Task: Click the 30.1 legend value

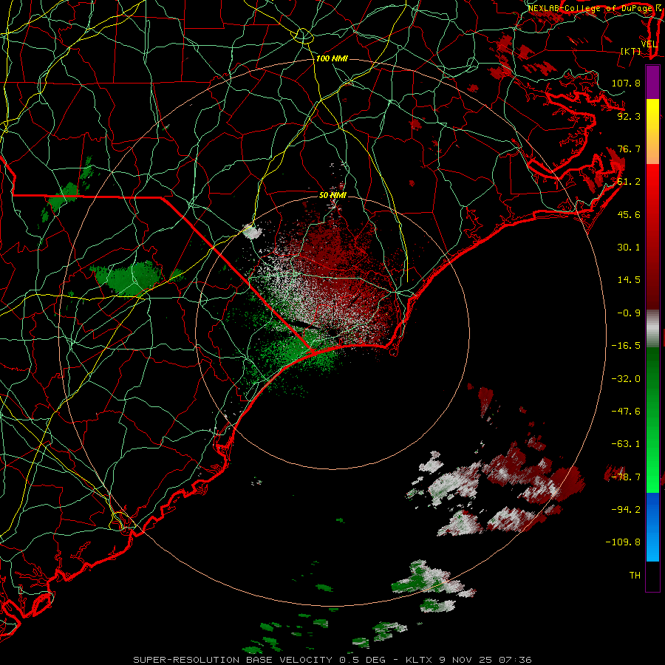Action: click(x=629, y=248)
